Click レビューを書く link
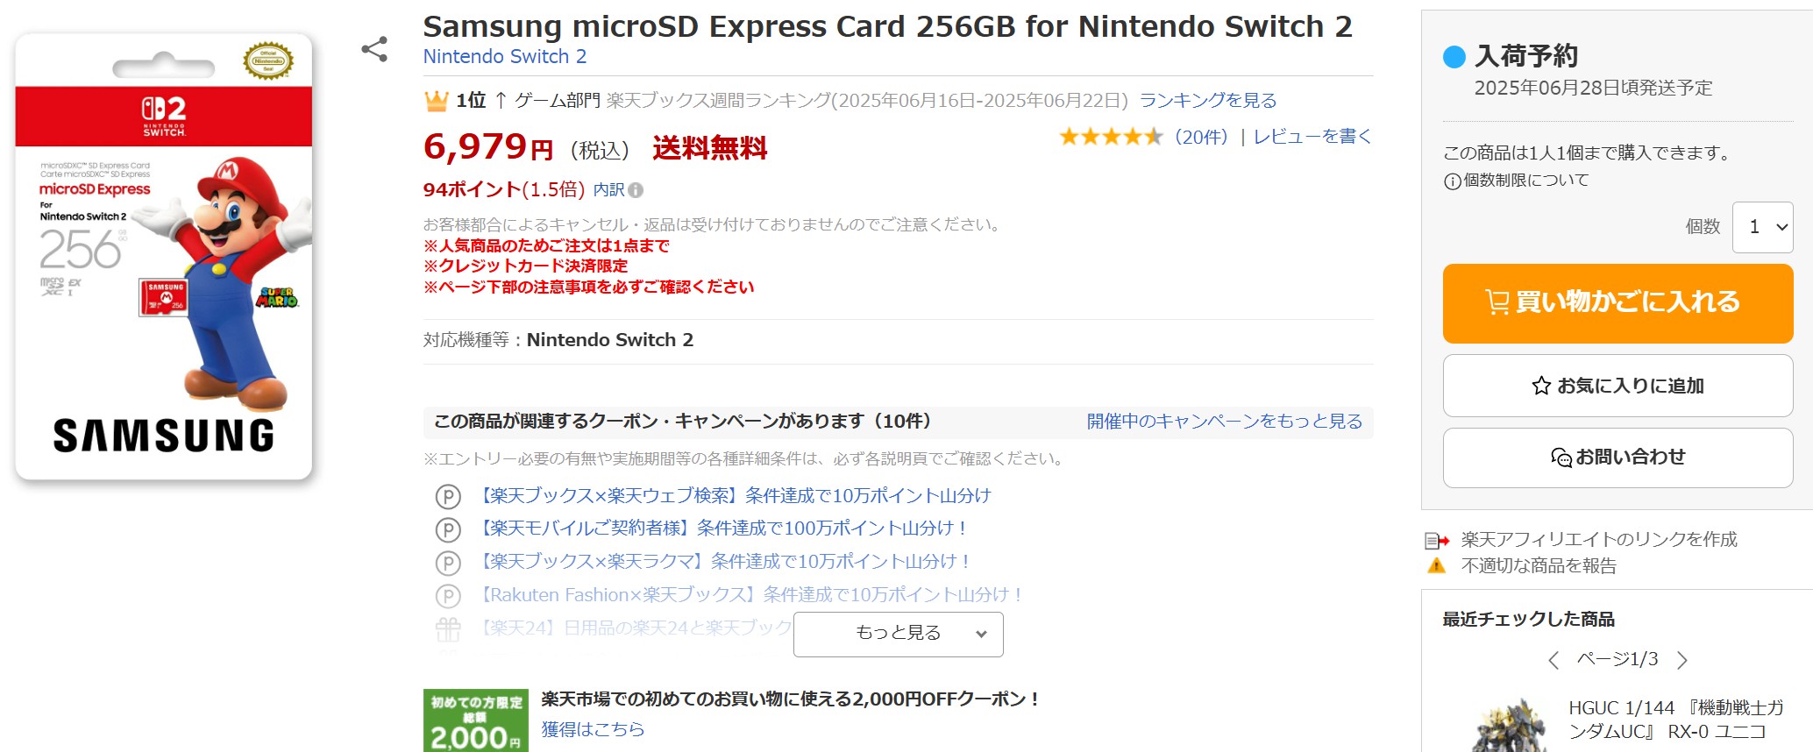 (x=1312, y=137)
